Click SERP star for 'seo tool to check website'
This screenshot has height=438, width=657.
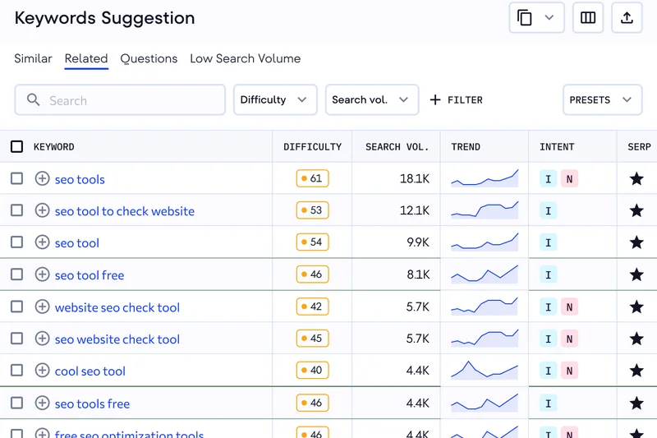[x=636, y=211]
